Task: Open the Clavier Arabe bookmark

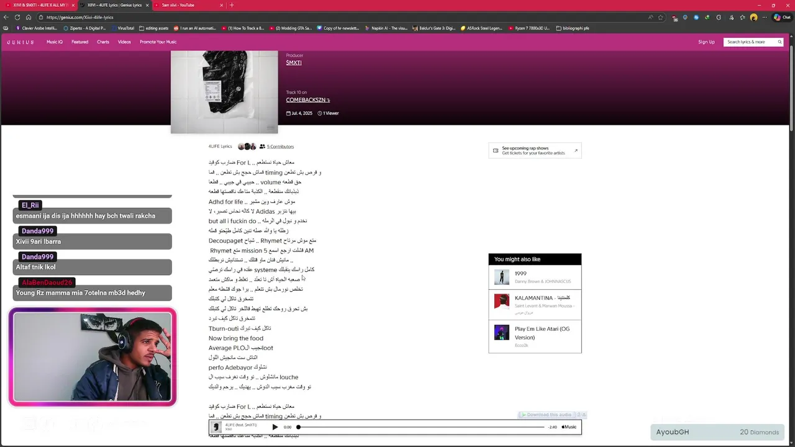Action: 37,28
